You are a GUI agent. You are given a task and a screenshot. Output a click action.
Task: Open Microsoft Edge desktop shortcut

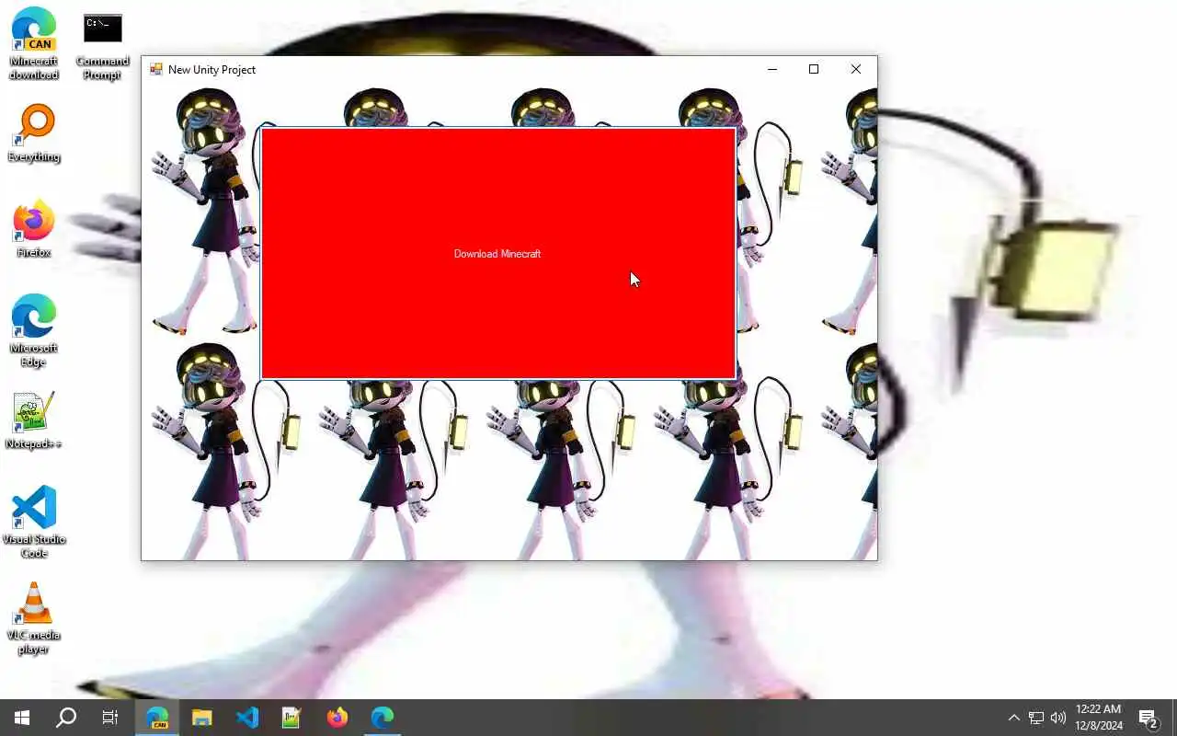pos(34,329)
